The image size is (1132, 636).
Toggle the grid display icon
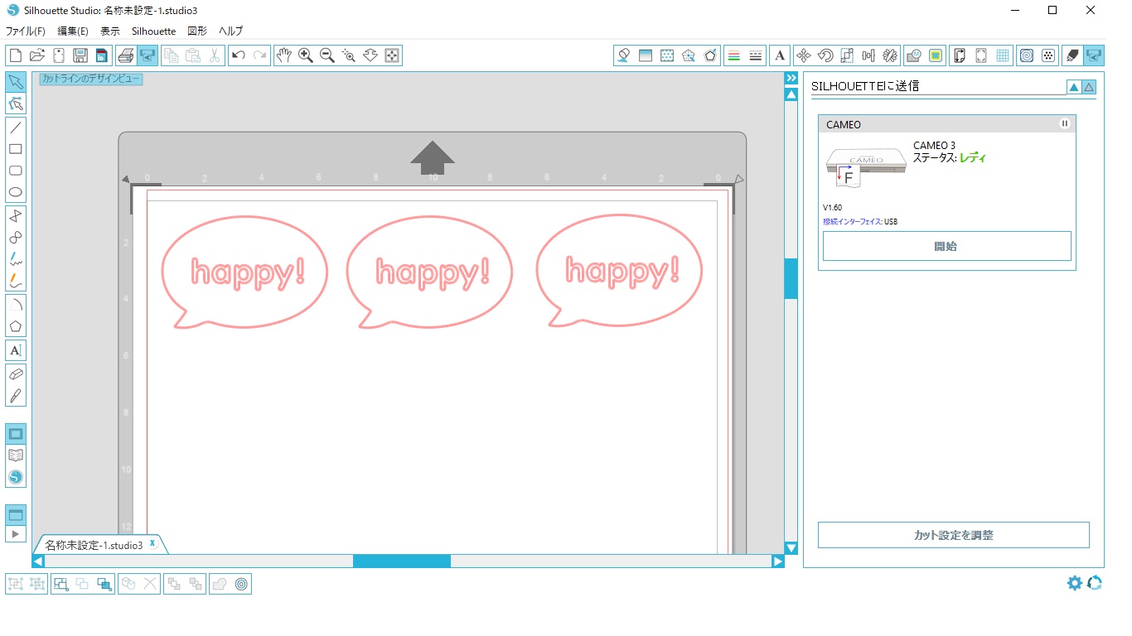click(1003, 55)
